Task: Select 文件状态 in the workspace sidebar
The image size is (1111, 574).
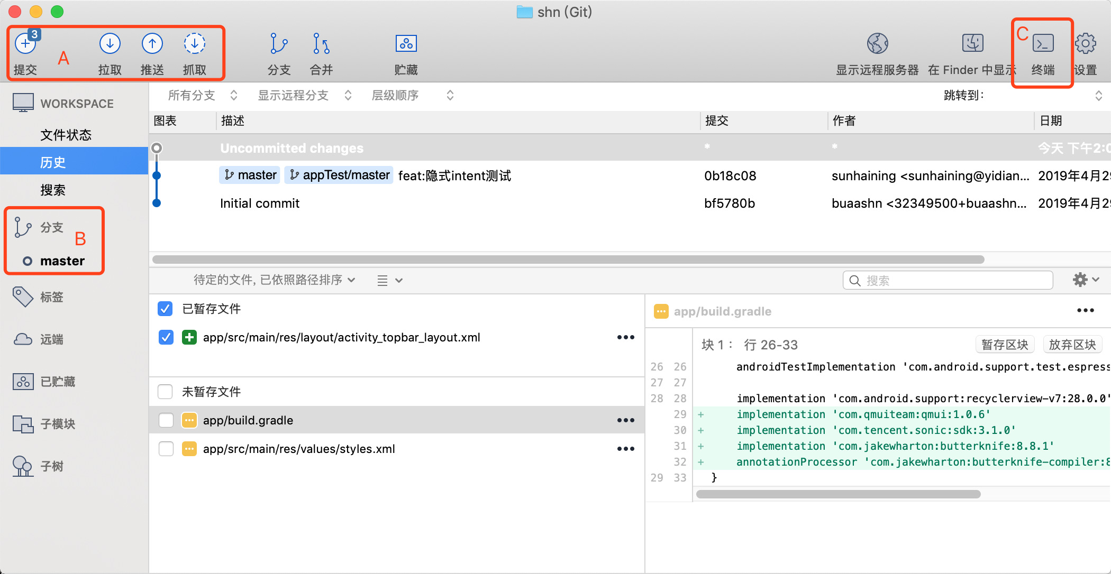Action: (x=66, y=135)
